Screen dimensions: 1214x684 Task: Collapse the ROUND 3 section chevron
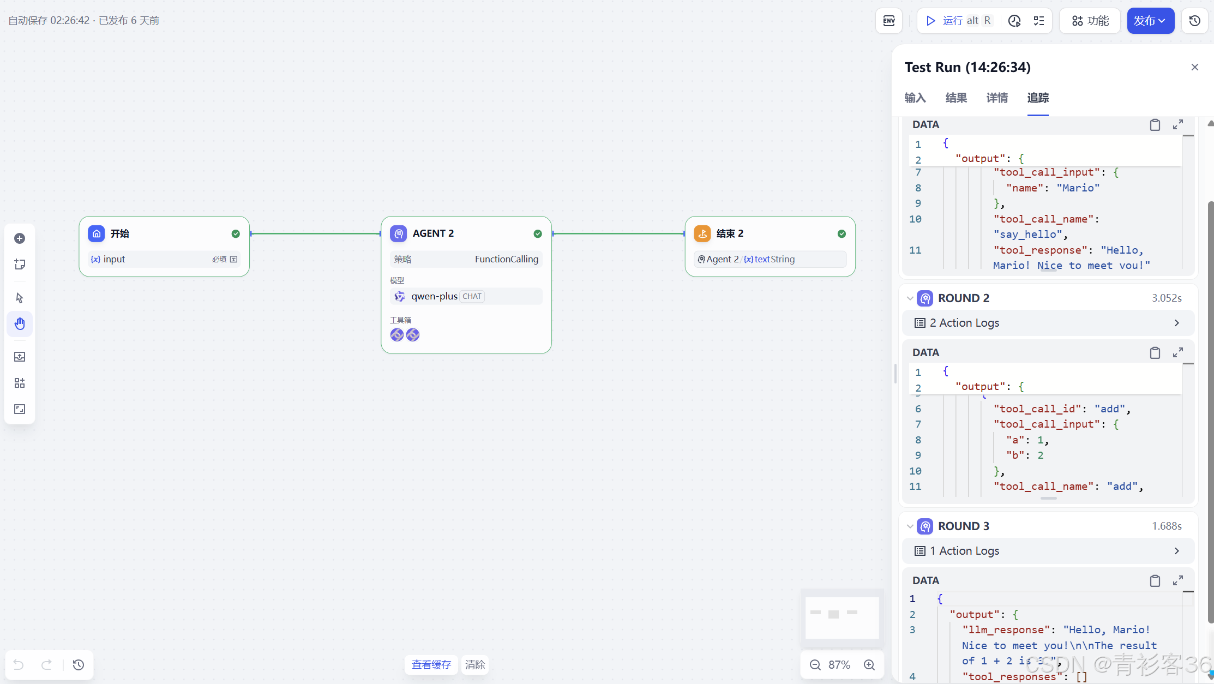coord(910,526)
